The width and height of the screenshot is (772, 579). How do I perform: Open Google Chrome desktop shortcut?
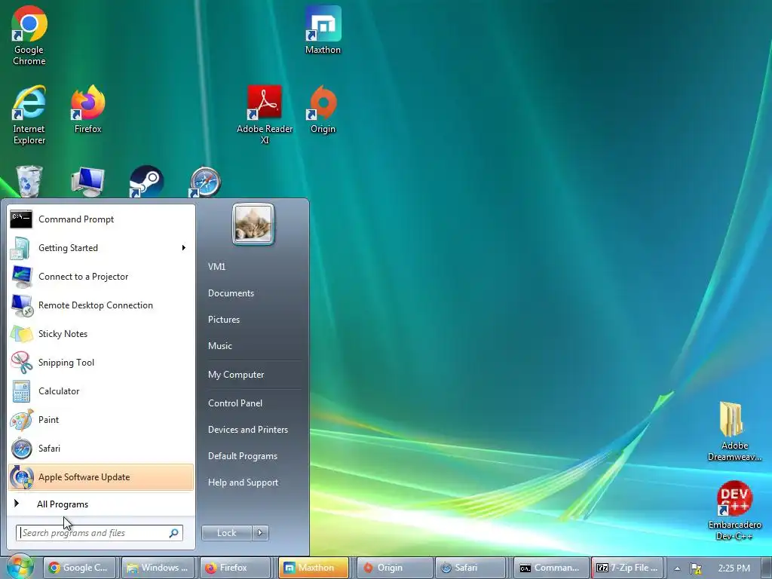click(x=29, y=35)
